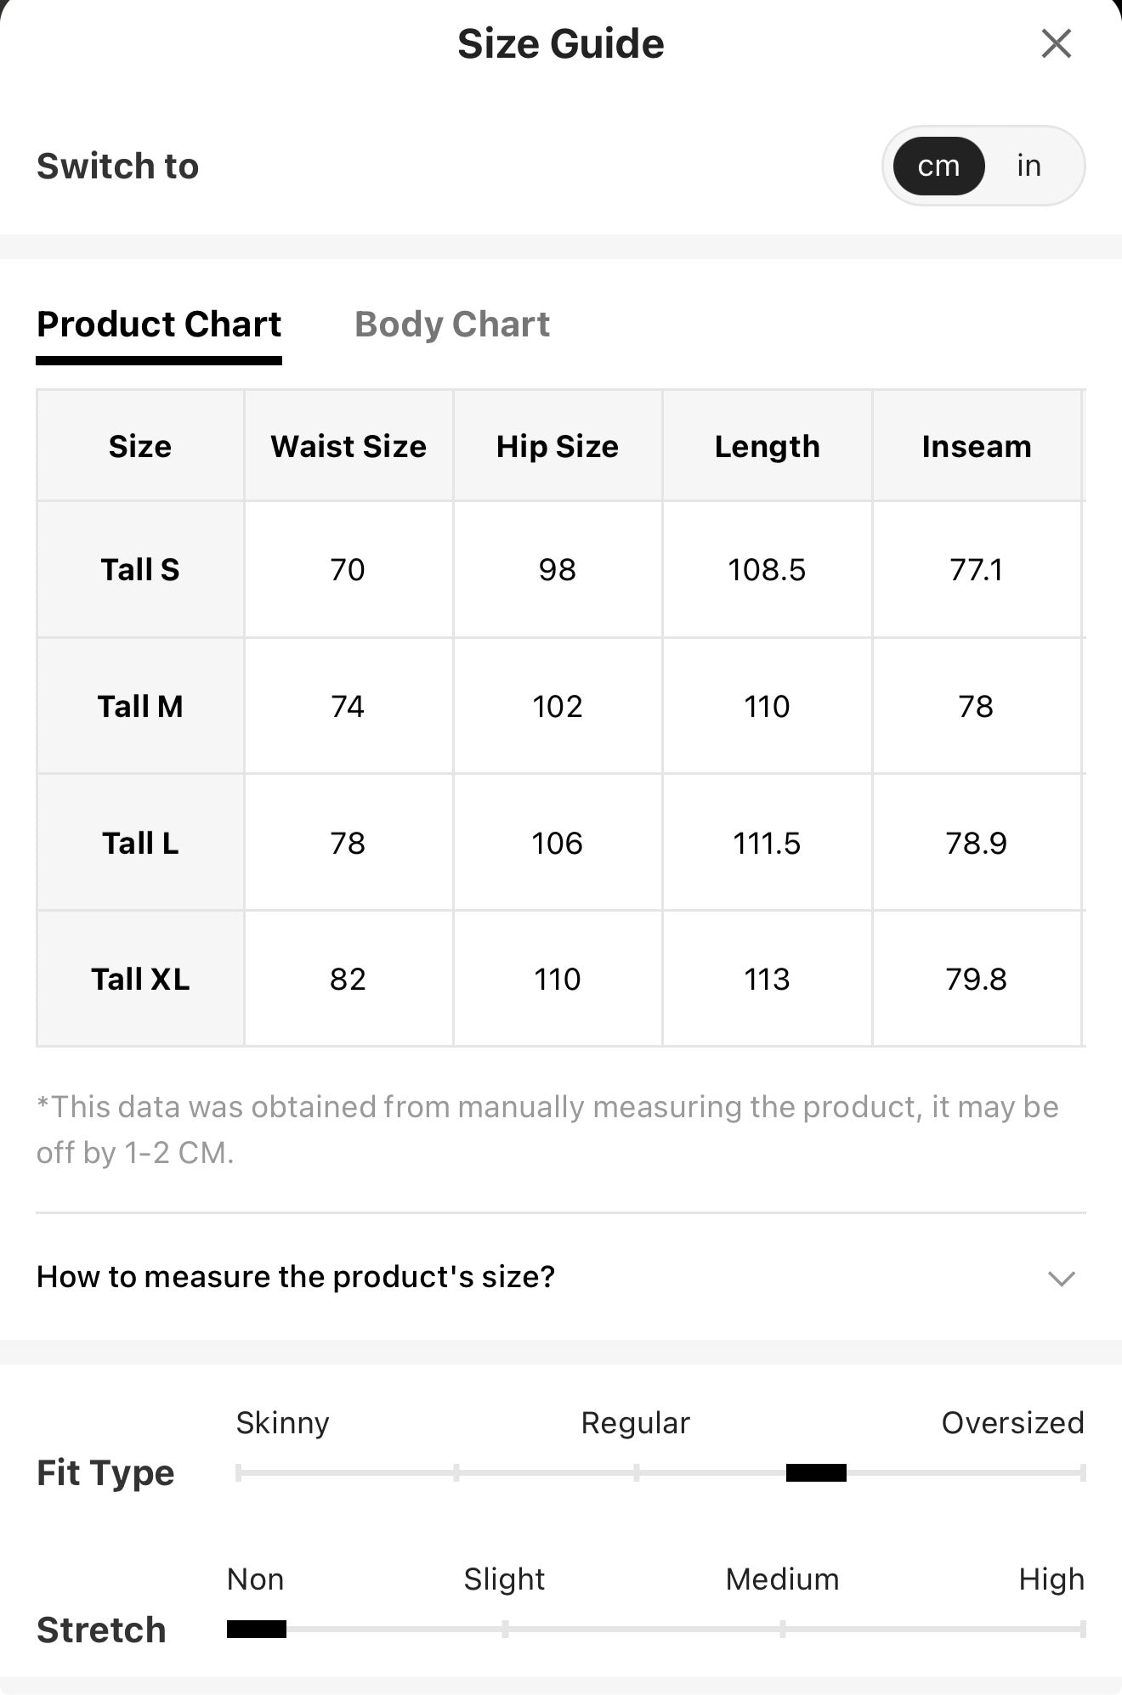Click the Fit Type slider marker
1122x1695 pixels.
click(816, 1472)
